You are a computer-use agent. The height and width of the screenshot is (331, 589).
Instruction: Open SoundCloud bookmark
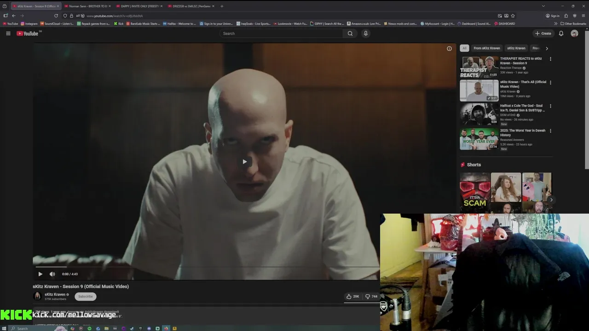(x=57, y=23)
